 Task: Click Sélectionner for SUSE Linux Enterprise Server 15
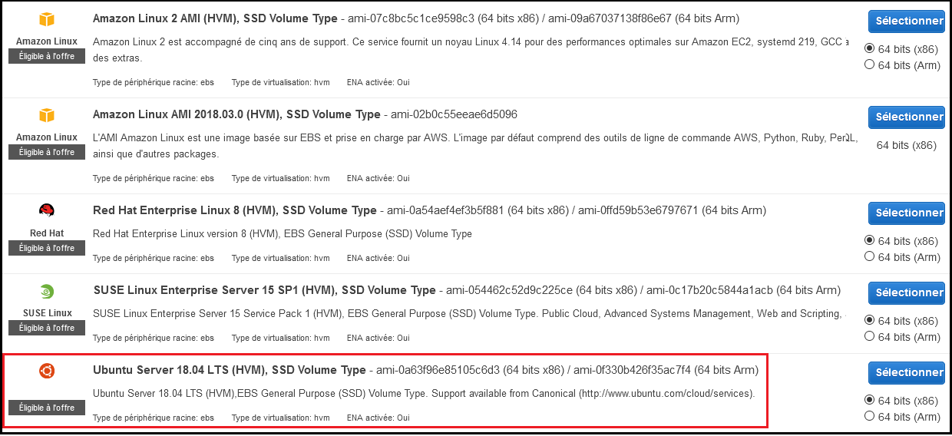pyautogui.click(x=907, y=292)
